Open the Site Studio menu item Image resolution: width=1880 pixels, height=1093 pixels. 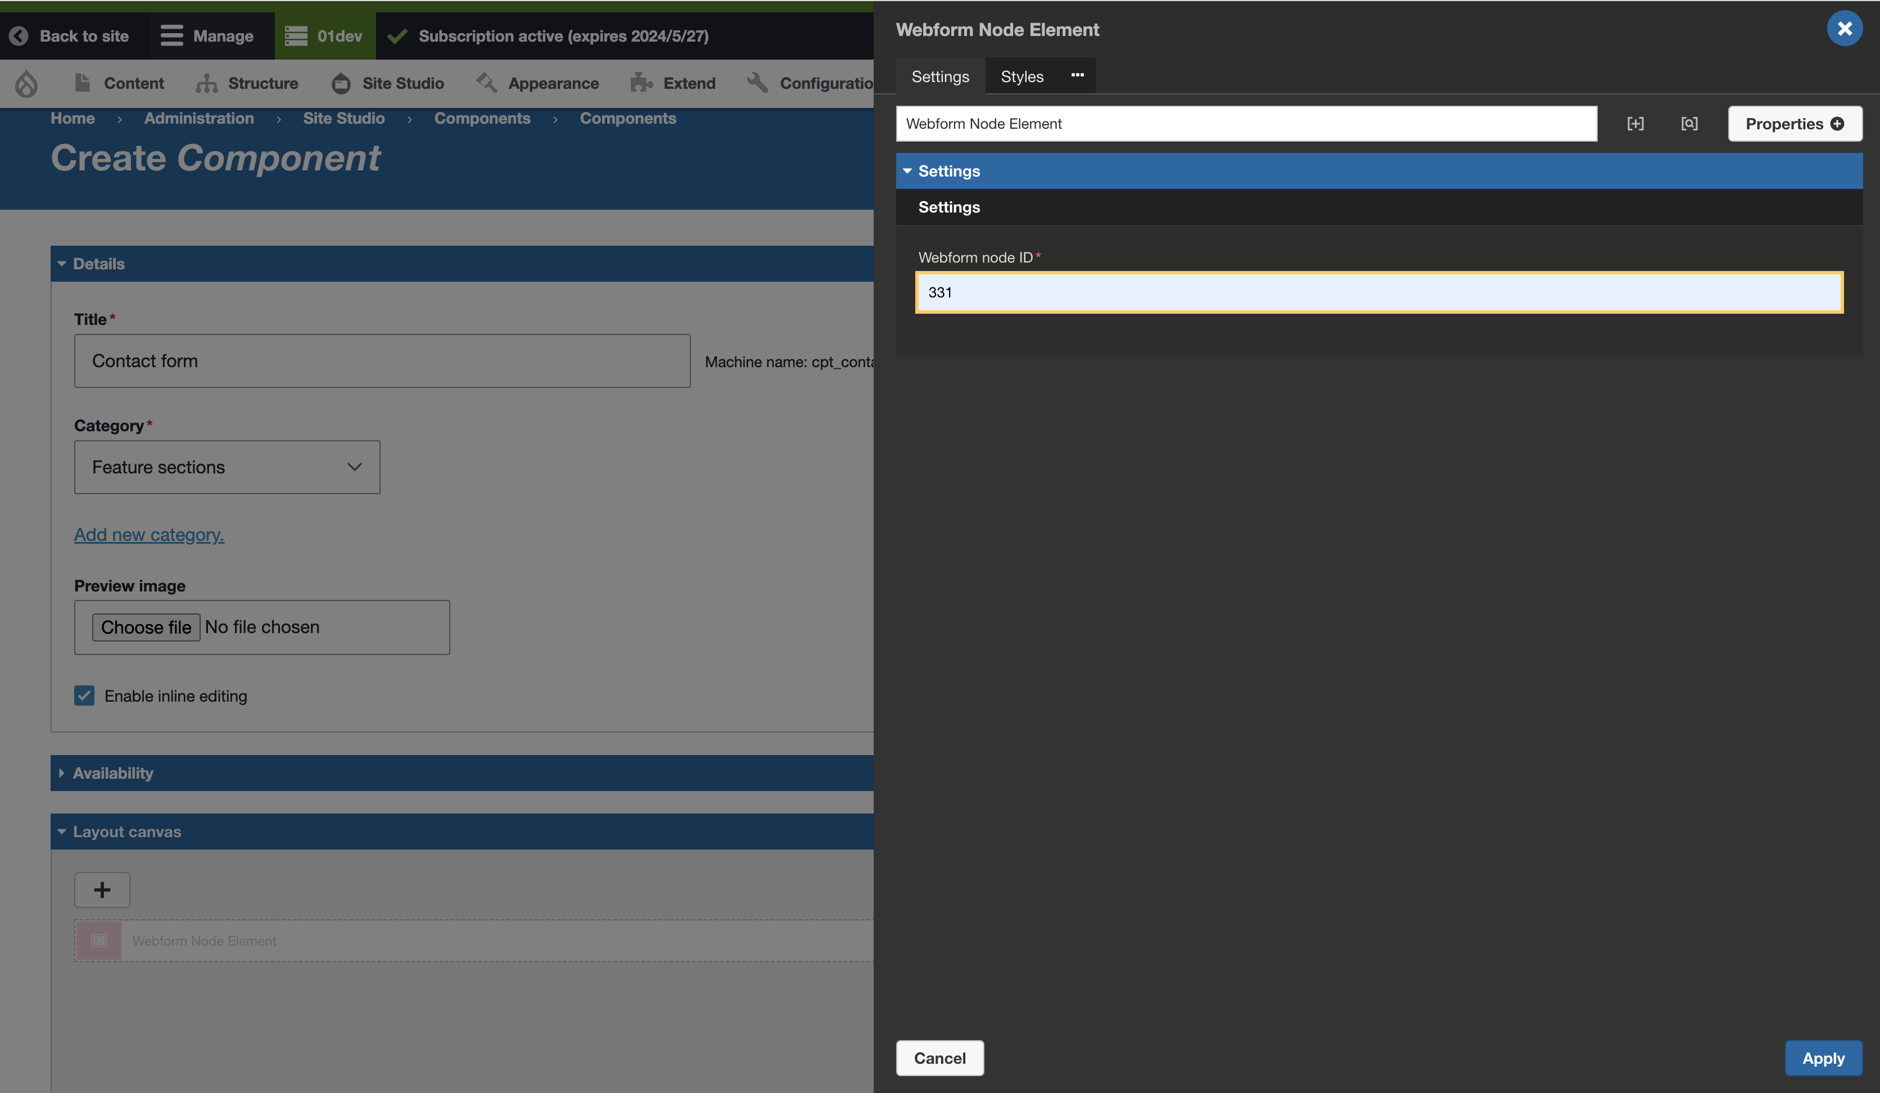click(x=388, y=83)
